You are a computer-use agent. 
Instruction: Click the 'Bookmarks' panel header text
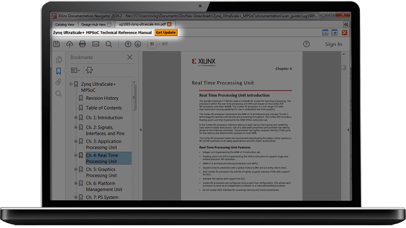82,57
